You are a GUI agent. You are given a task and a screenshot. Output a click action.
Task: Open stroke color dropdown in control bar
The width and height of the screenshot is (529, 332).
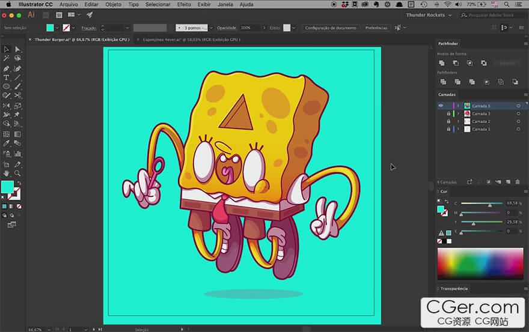point(73,28)
